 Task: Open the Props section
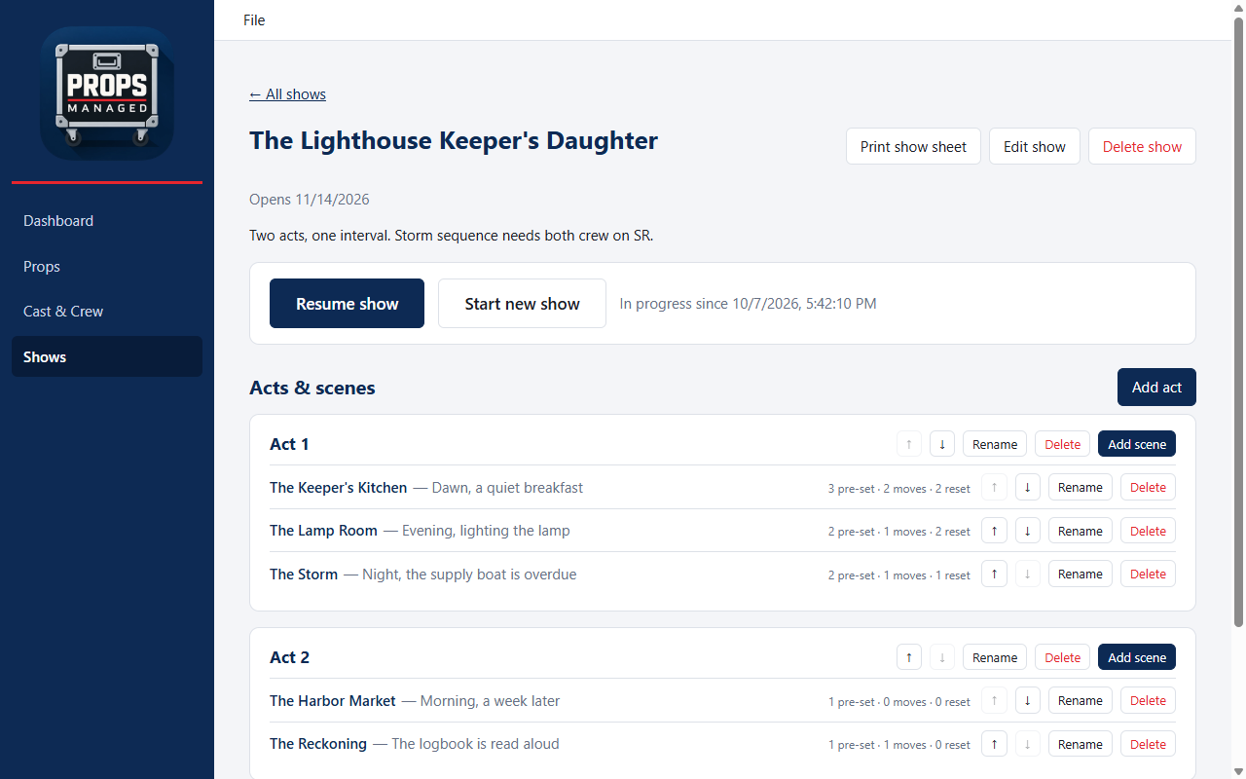point(107,266)
